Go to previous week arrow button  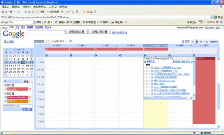tap(37, 41)
